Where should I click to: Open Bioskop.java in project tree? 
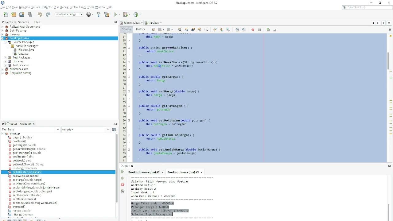tap(26, 50)
